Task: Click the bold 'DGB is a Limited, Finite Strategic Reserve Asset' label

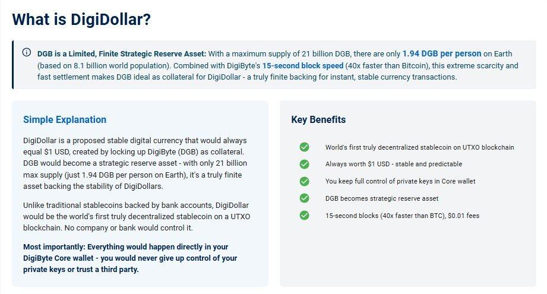Action: 122,53
